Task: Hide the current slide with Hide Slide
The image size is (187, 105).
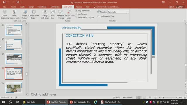Action: pos(53,14)
